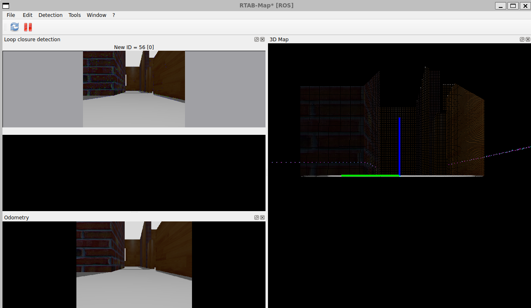Pause detection with the red pause icon
The height and width of the screenshot is (308, 531).
pyautogui.click(x=28, y=27)
